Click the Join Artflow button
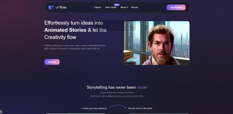The height and width of the screenshot is (114, 233). pos(176,7)
